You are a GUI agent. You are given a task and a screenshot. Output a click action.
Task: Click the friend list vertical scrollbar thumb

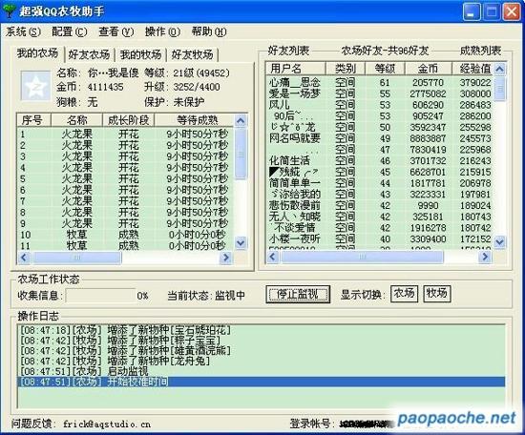pyautogui.click(x=499, y=89)
